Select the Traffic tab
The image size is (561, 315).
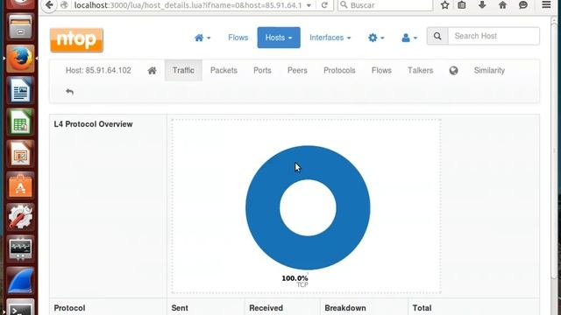pos(183,70)
